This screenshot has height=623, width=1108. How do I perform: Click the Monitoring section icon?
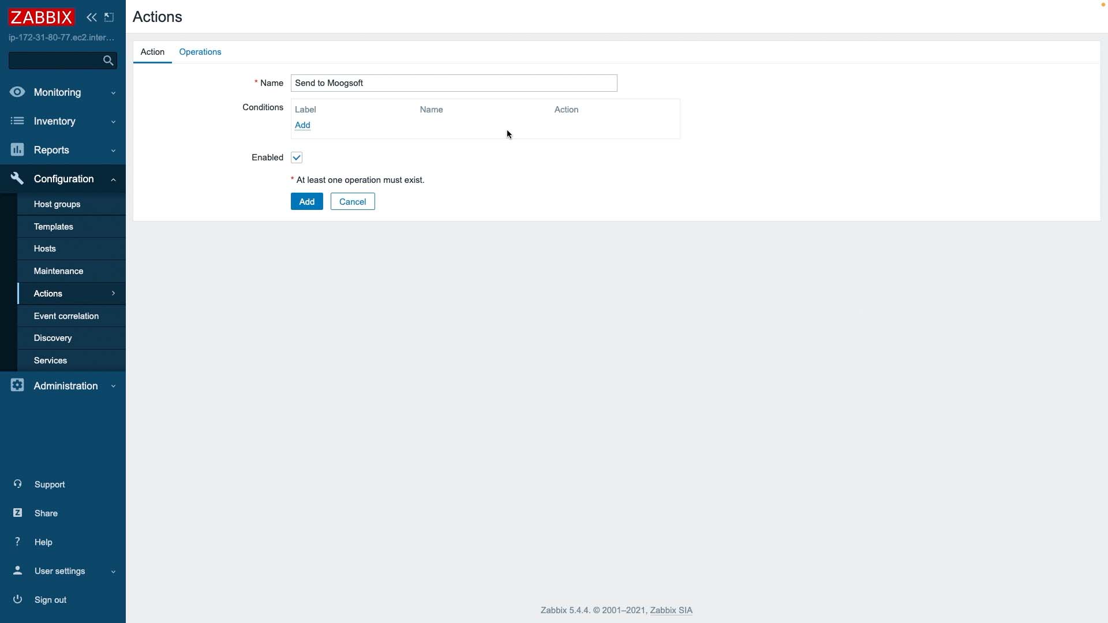point(17,91)
